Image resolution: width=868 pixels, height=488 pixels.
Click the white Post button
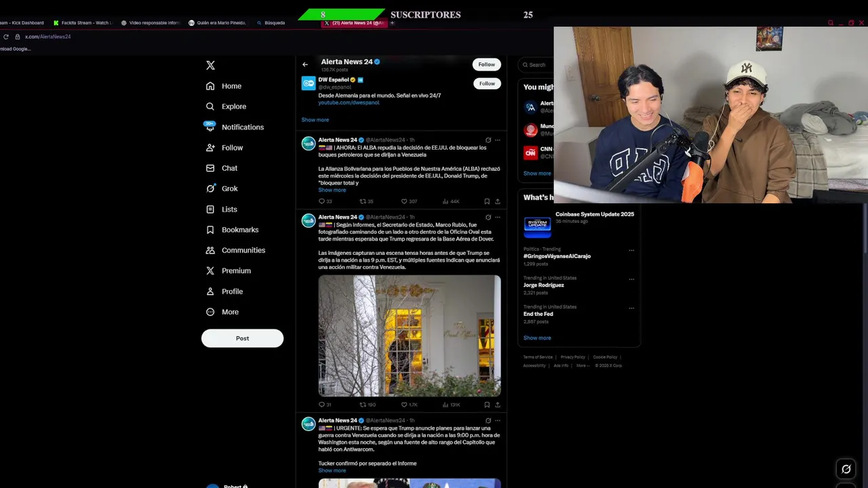(242, 338)
